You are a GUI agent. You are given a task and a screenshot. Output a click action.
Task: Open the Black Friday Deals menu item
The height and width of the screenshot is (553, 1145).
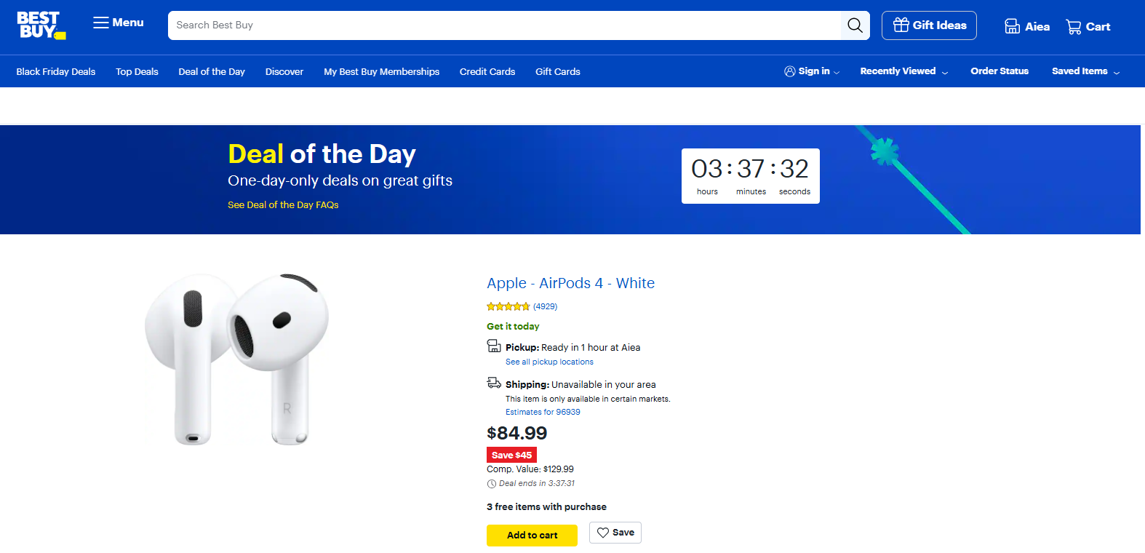pyautogui.click(x=55, y=71)
